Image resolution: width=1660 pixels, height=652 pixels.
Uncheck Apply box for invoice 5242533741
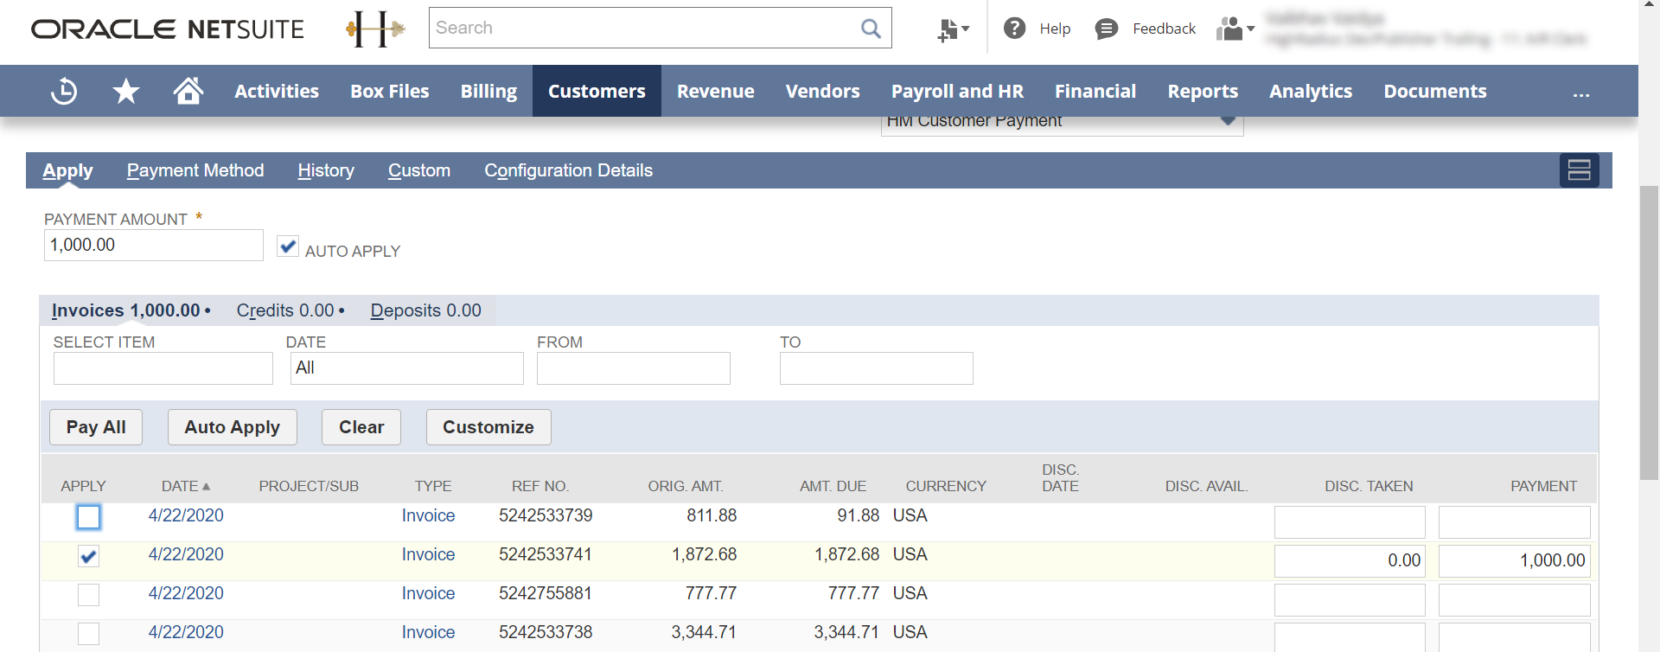88,556
